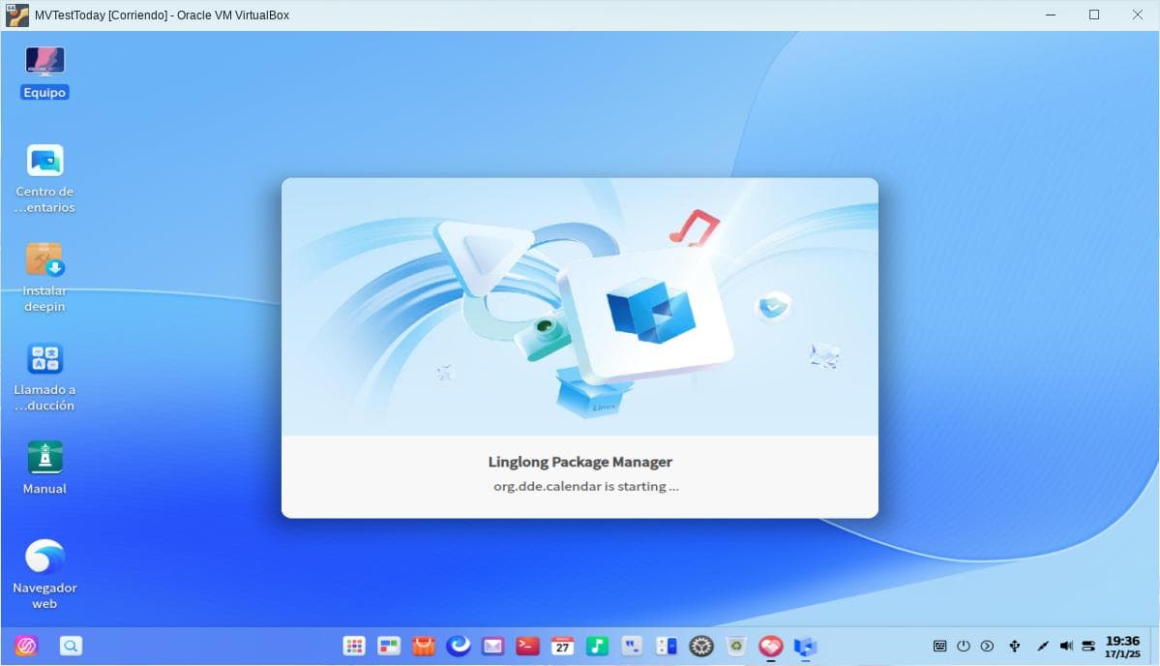Click the Linglong splash illustration

(x=580, y=307)
